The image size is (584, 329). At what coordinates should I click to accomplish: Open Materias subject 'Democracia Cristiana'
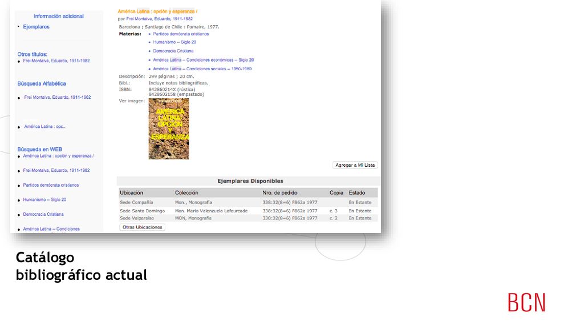point(173,51)
